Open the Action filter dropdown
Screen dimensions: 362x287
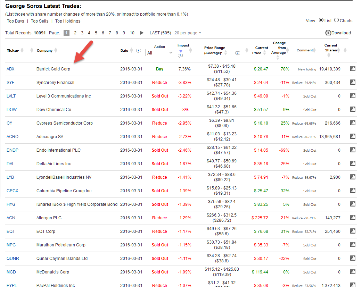159,53
